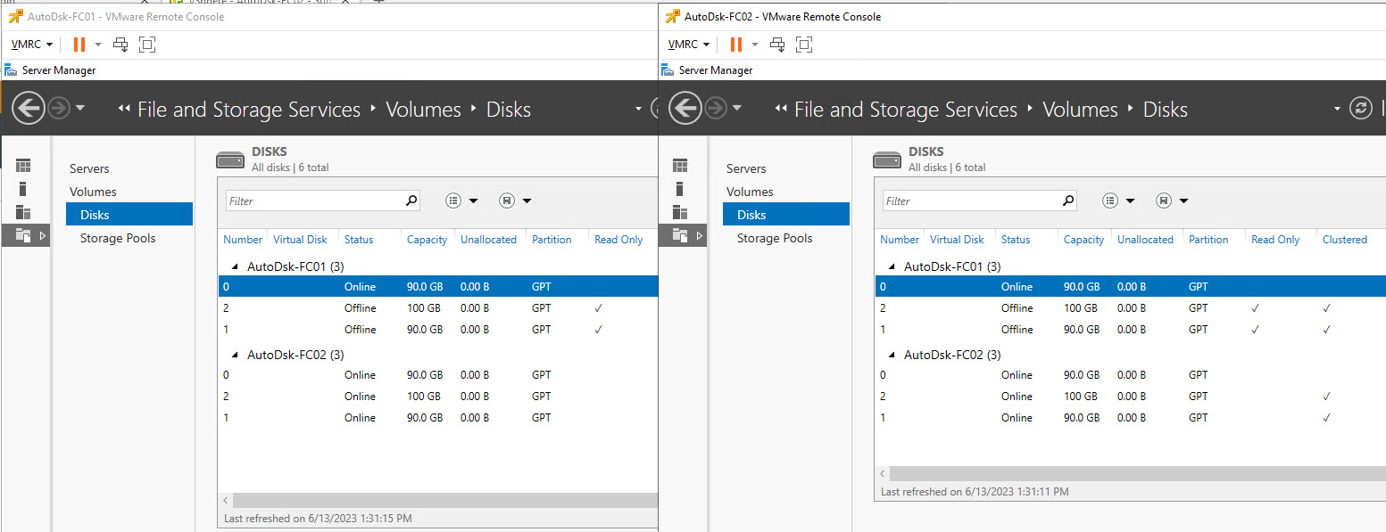Click All Servers icon in the FC01 sidebar
This screenshot has height=532, width=1386.
(x=23, y=212)
